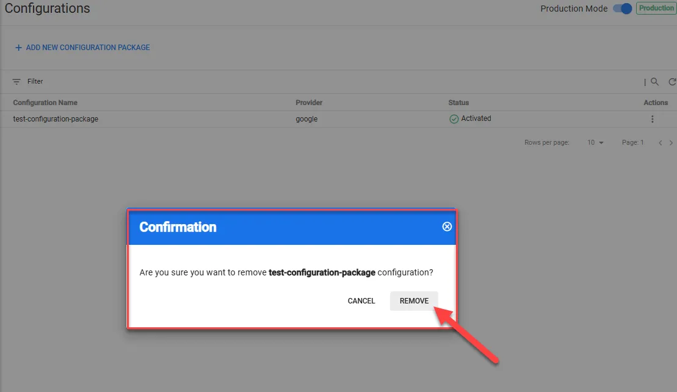Click the Activated status text

[x=476, y=118]
